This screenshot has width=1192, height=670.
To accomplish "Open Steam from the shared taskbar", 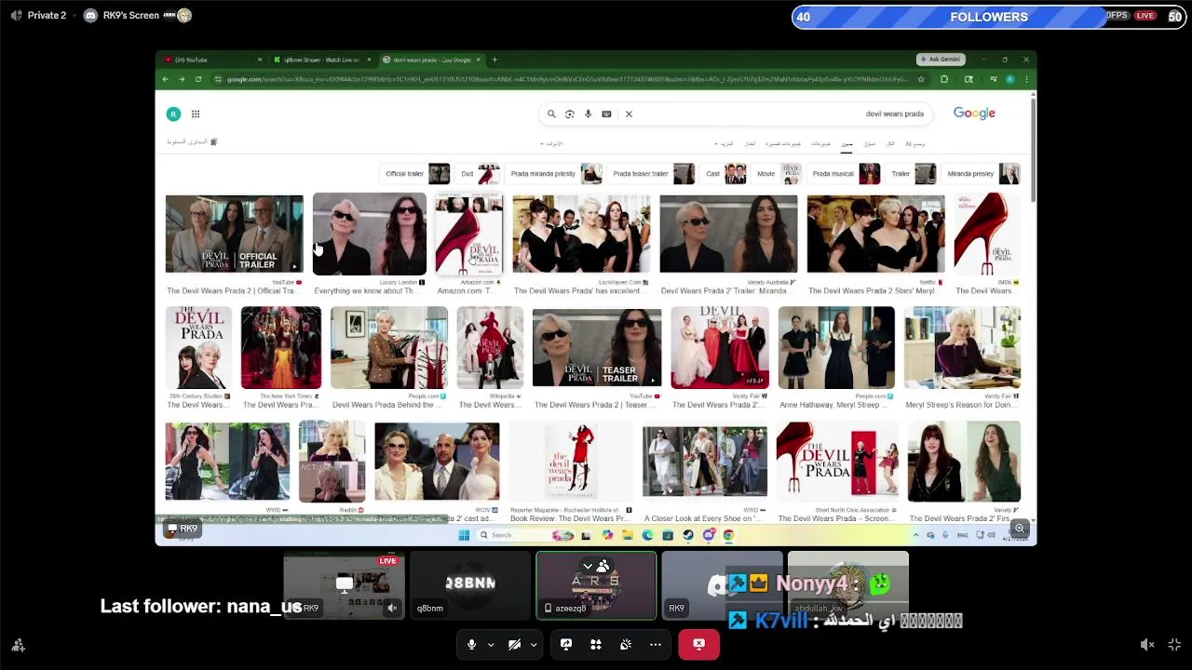I will [688, 535].
